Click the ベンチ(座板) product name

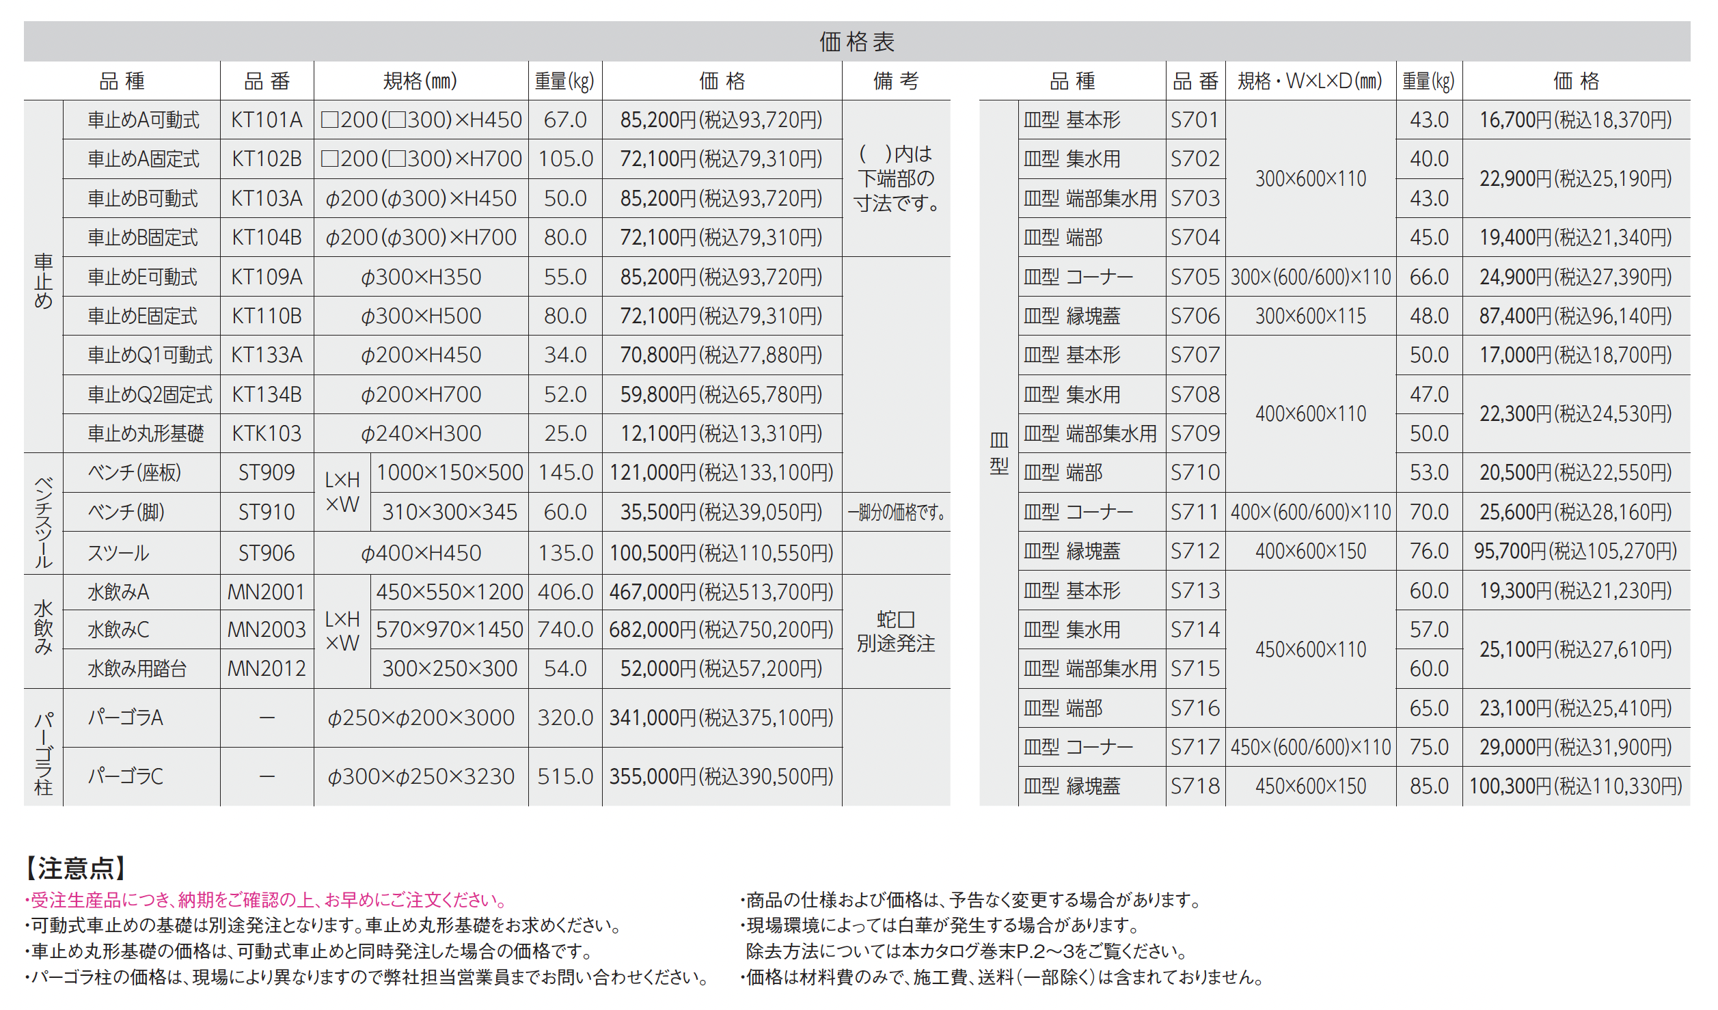pyautogui.click(x=135, y=473)
